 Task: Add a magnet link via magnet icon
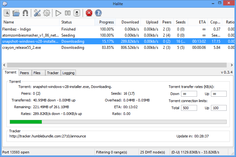coord(25,13)
